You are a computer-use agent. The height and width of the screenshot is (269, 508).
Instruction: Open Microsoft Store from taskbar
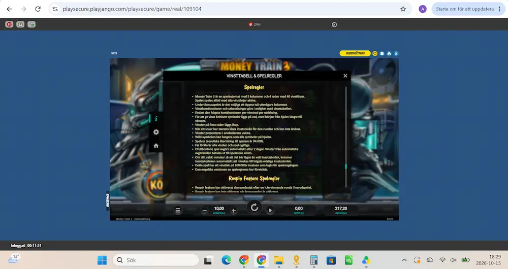coord(331,260)
